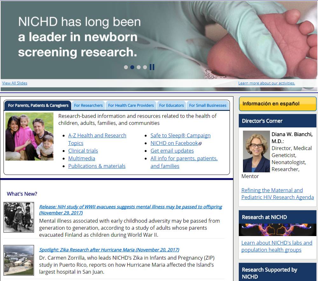Open Learn about NICHD's labs and population health groups
This screenshot has height=281, width=318.
[x=277, y=246]
